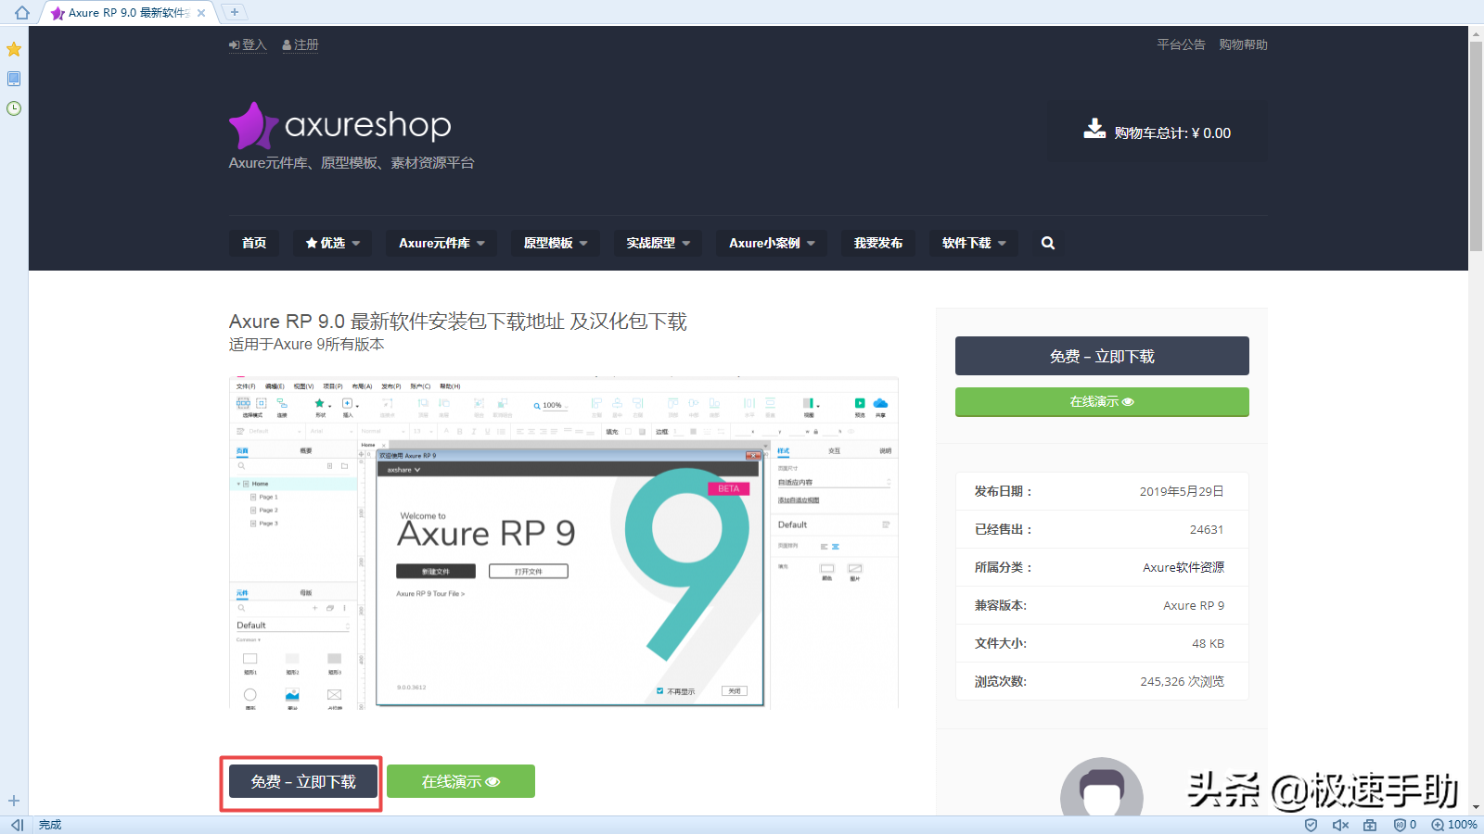Open the site search magnifier icon

(1048, 243)
